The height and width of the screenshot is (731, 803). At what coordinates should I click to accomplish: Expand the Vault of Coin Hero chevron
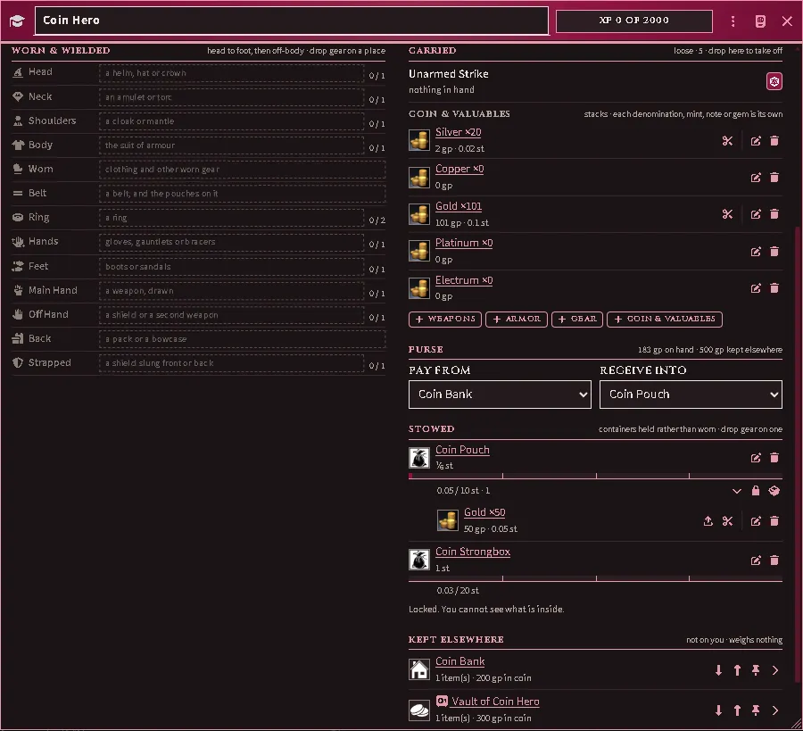coord(774,710)
